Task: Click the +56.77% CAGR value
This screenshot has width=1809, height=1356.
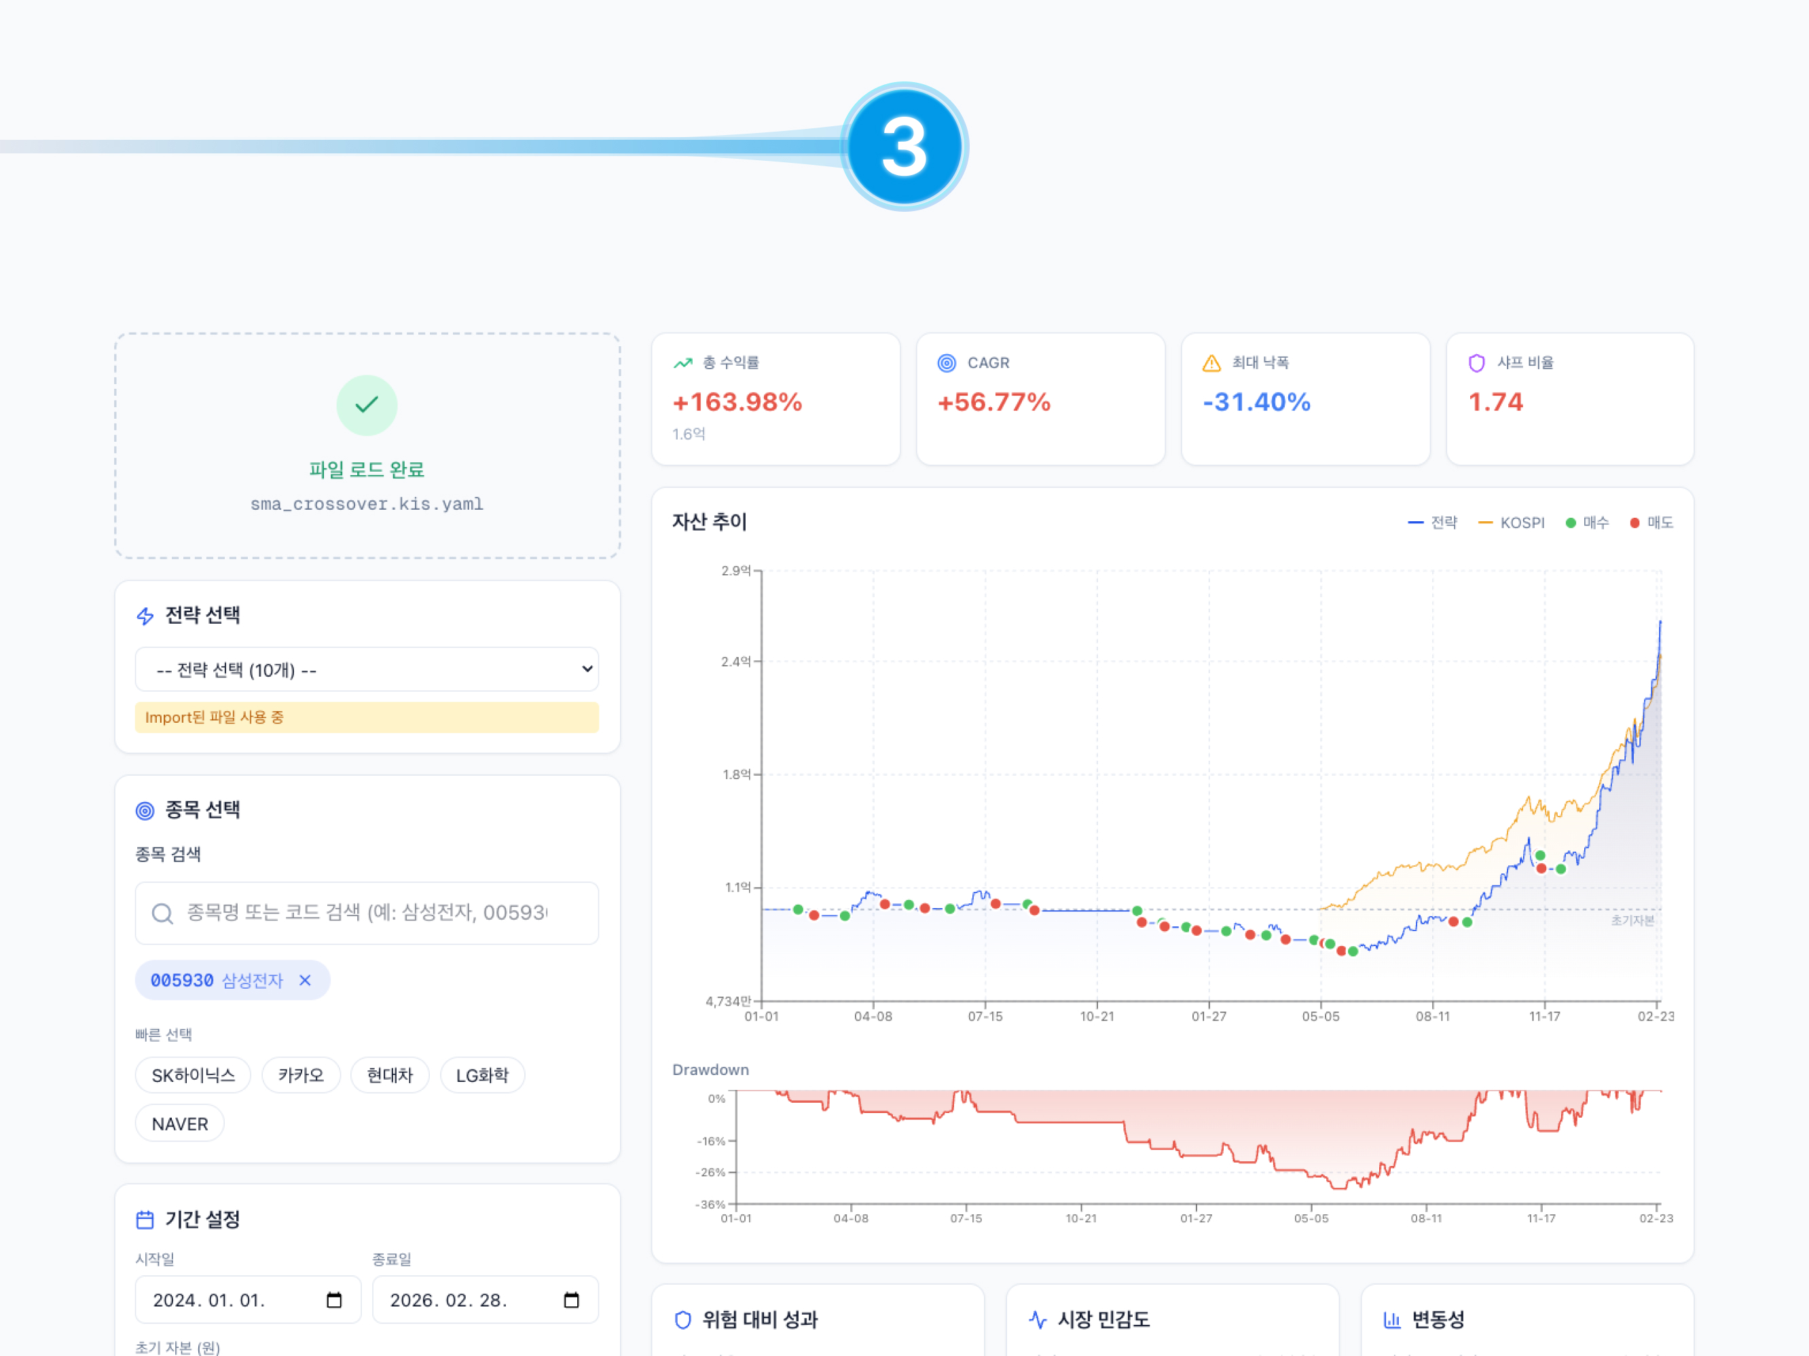Action: (x=993, y=402)
